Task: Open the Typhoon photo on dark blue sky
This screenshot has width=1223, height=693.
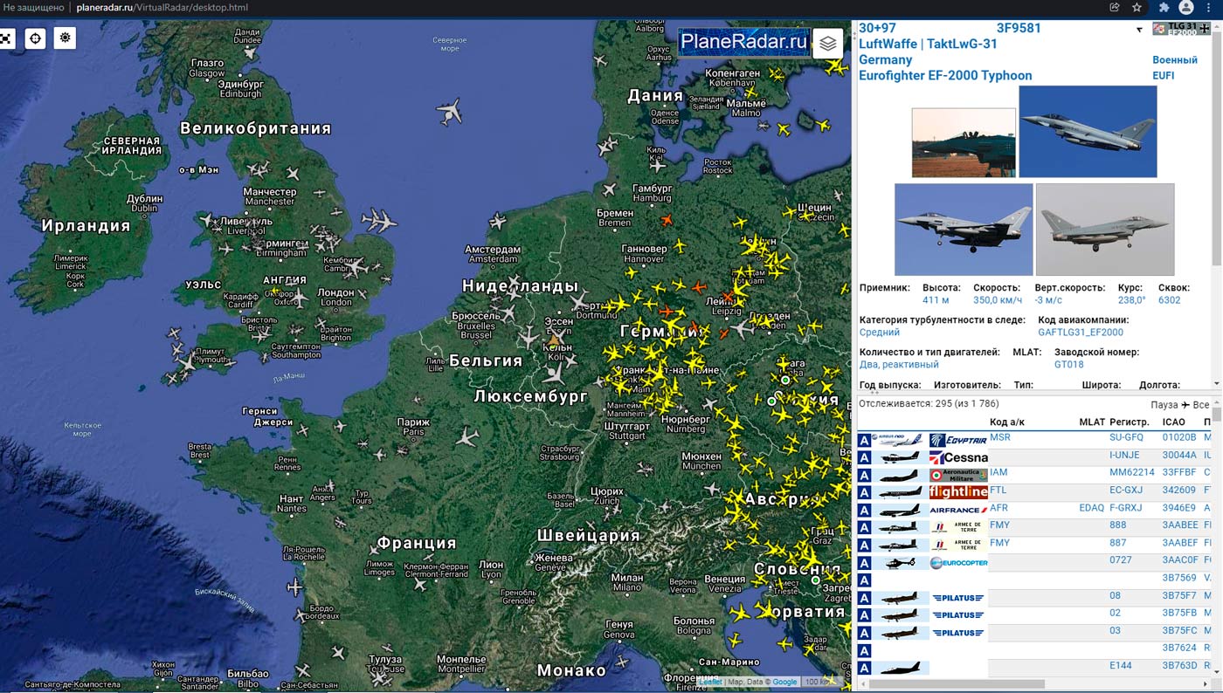Action: [x=1088, y=132]
